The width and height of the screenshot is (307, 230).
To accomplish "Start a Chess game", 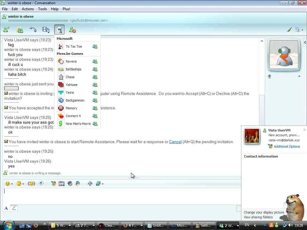I will (x=70, y=77).
